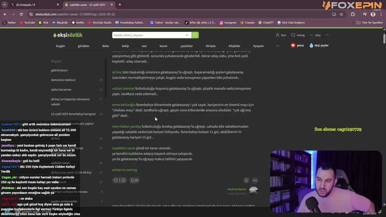This screenshot has width=386, height=217.
Task: Follow the mert hakan yandaş entry link
Action: point(127,127)
